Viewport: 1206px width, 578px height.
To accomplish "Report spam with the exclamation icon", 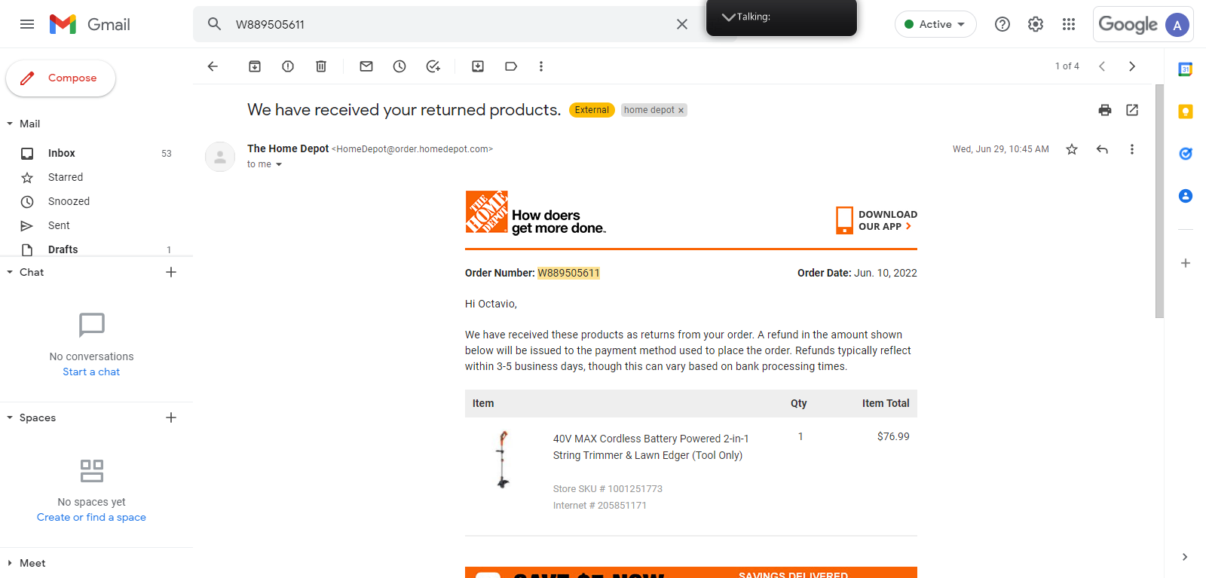I will [288, 66].
